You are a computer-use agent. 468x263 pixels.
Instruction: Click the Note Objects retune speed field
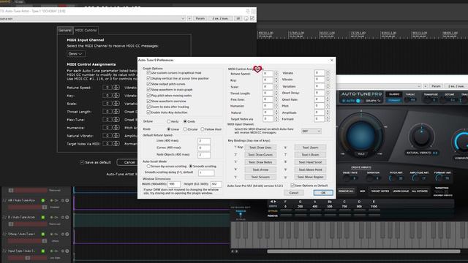coord(204,155)
